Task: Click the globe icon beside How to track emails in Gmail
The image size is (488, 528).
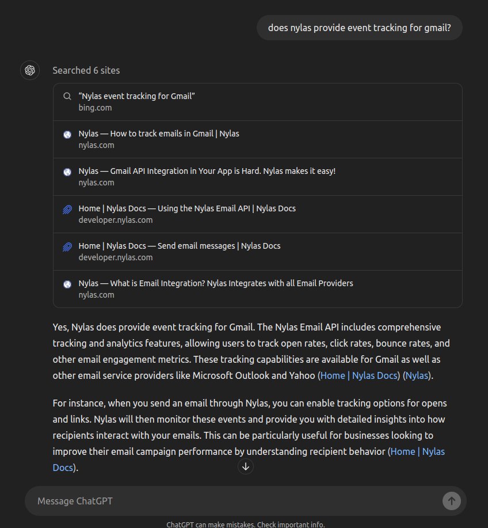Action: 67,135
